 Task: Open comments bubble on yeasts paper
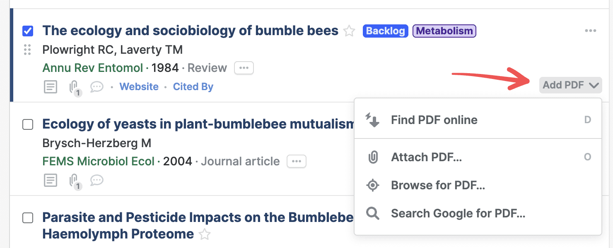(x=97, y=180)
